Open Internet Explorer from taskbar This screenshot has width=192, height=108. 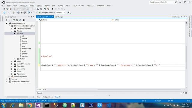(13, 105)
